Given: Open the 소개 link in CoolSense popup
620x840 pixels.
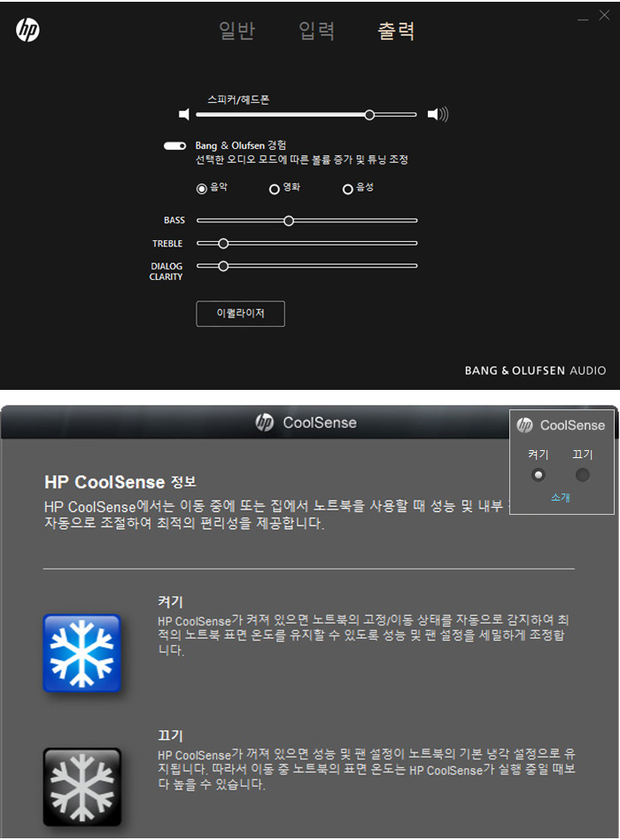Looking at the screenshot, I should pyautogui.click(x=560, y=498).
